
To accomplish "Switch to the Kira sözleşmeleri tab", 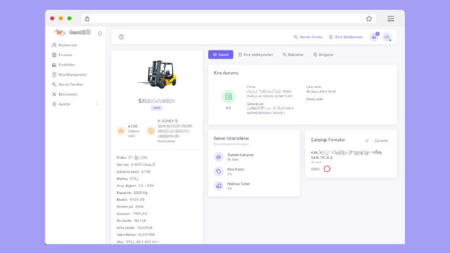I will (256, 54).
